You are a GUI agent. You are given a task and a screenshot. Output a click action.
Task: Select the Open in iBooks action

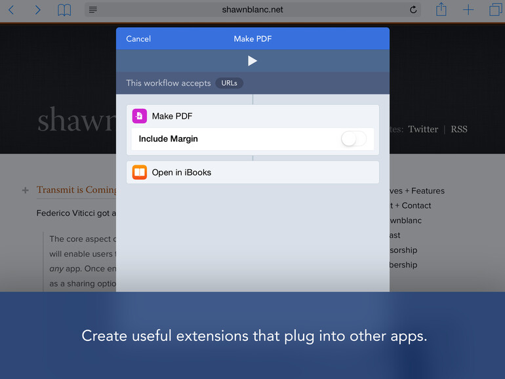[253, 172]
